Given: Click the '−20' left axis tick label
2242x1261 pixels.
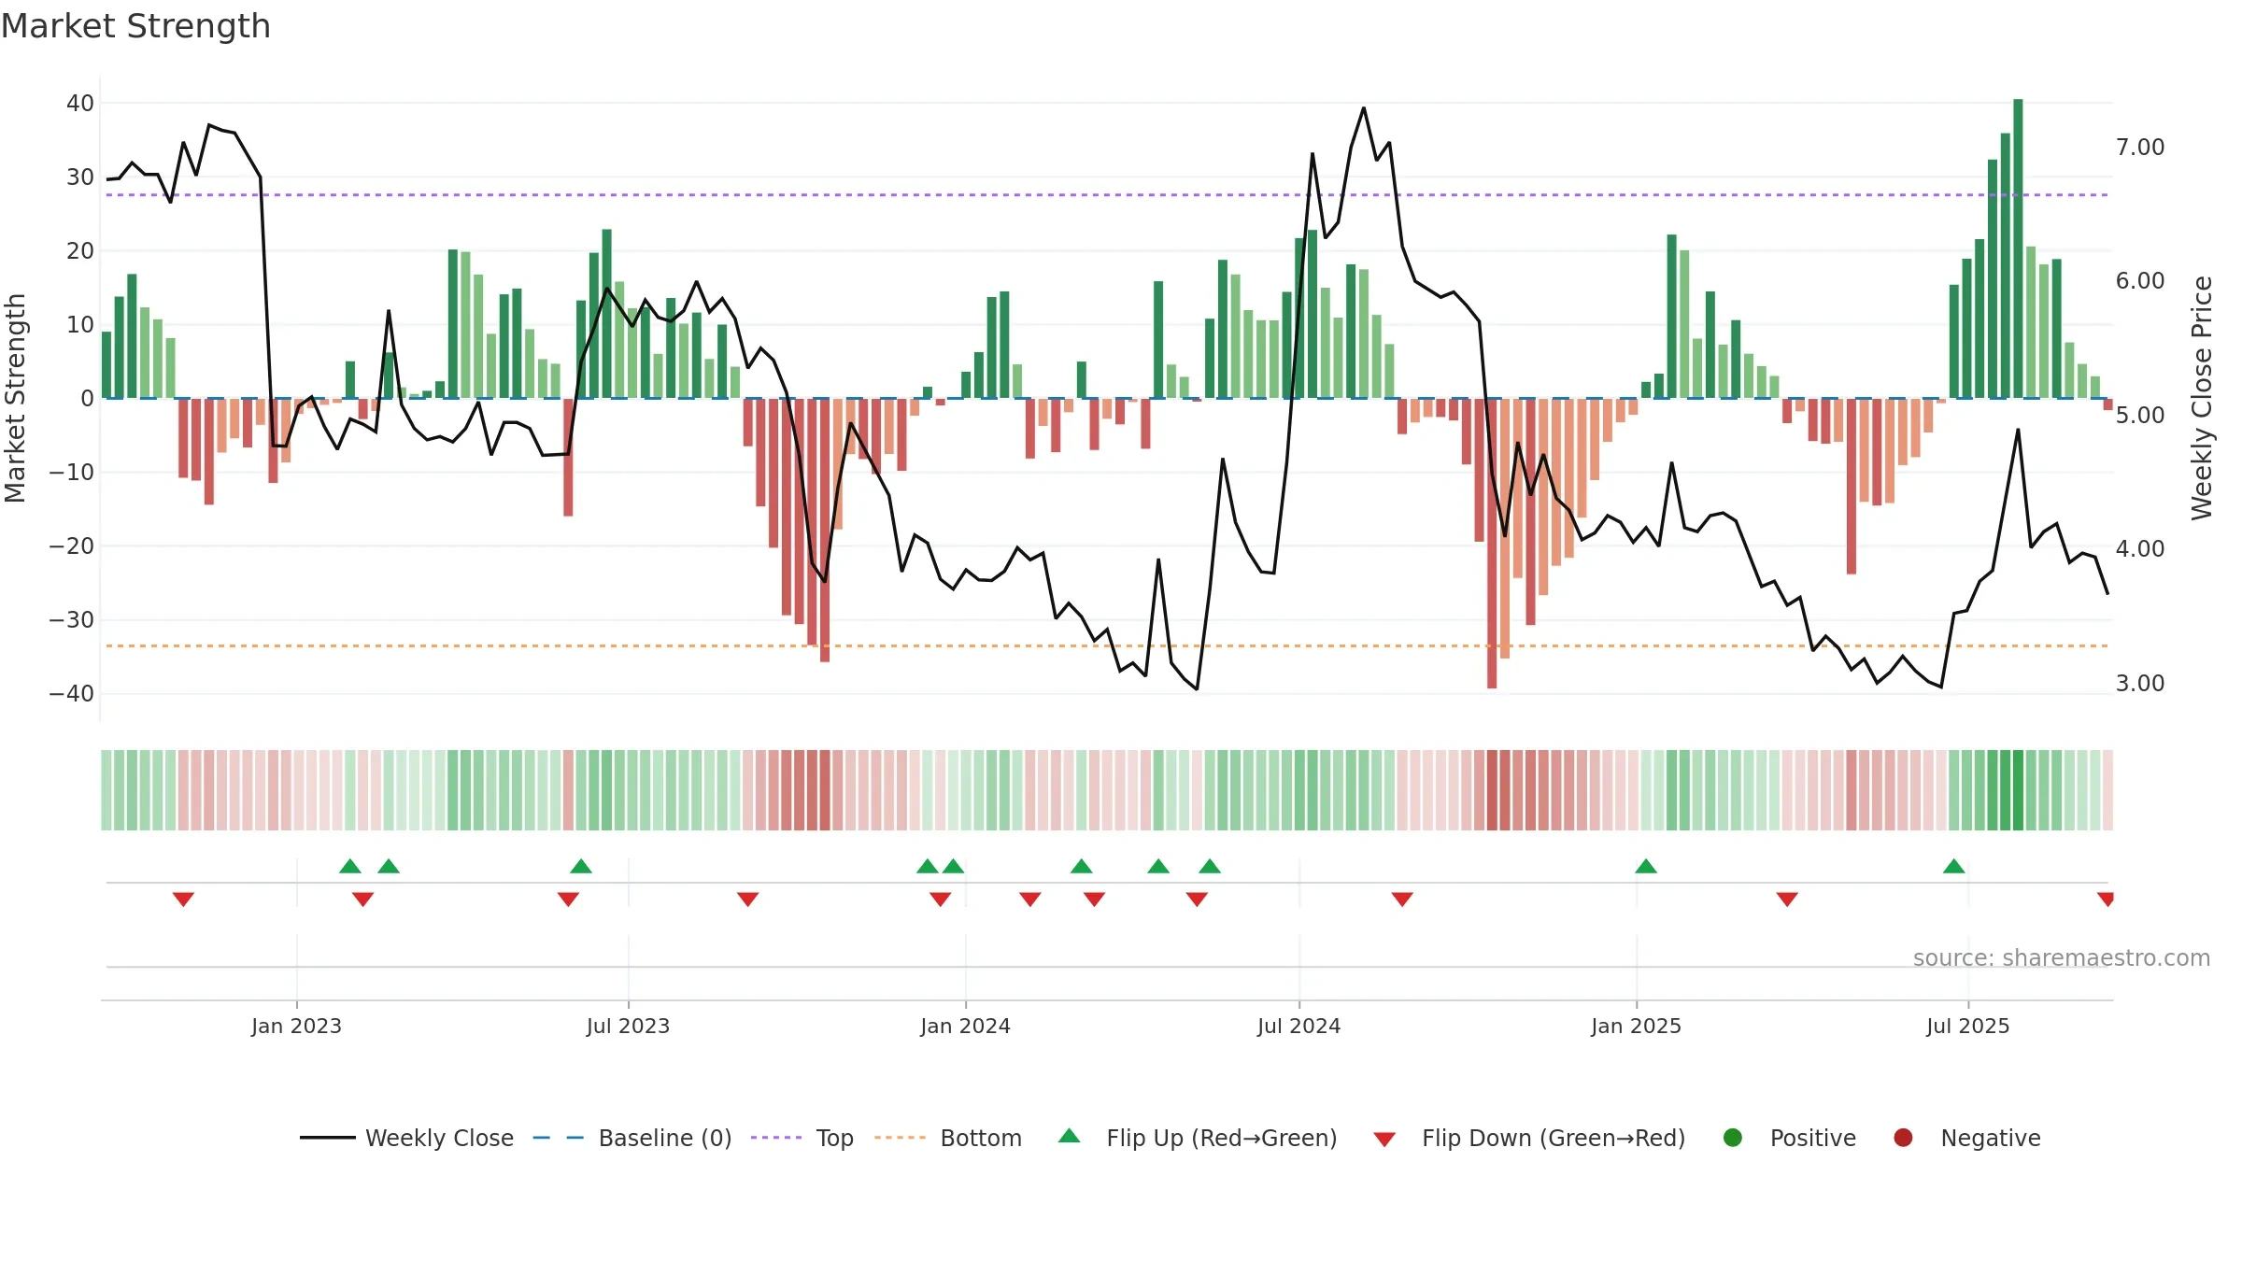Looking at the screenshot, I should (72, 546).
